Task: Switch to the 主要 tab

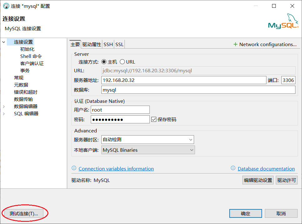Action: [x=75, y=45]
